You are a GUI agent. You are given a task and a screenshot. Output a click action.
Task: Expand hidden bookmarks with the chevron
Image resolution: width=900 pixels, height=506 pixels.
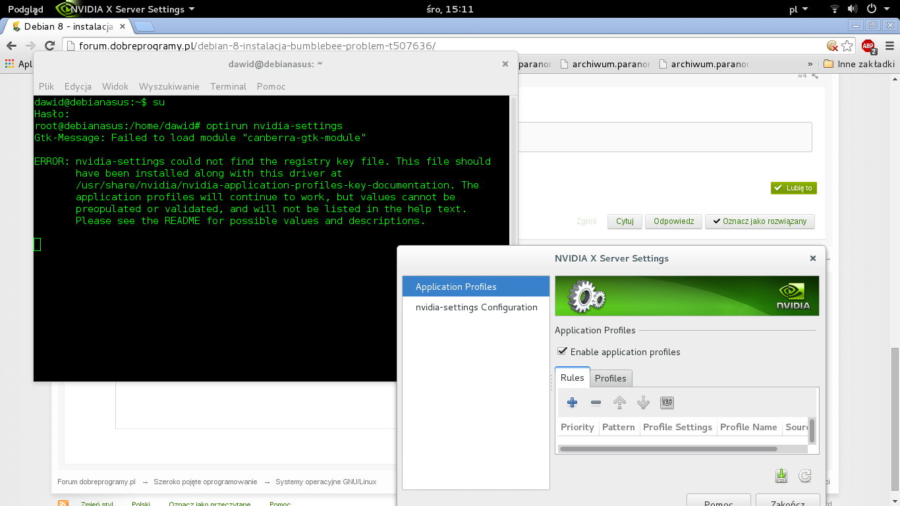tap(810, 64)
